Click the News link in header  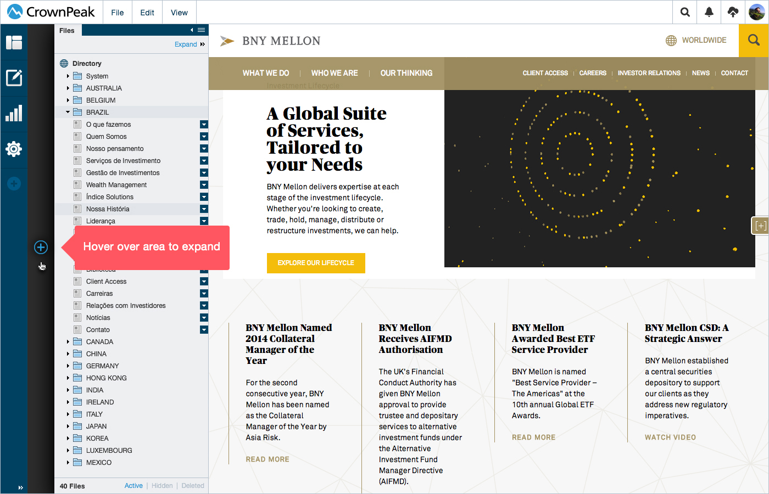pos(700,73)
